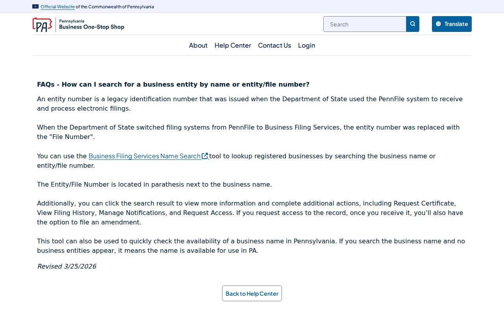Image resolution: width=504 pixels, height=315 pixels.
Task: Open the About menu item
Action: pyautogui.click(x=198, y=45)
